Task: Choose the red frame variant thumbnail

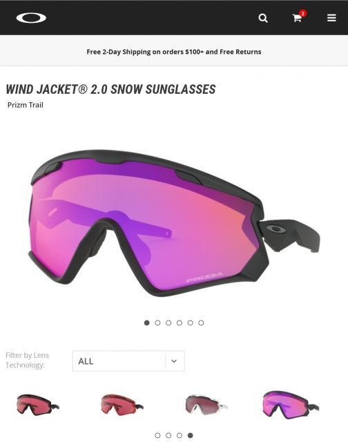Action: [x=122, y=405]
